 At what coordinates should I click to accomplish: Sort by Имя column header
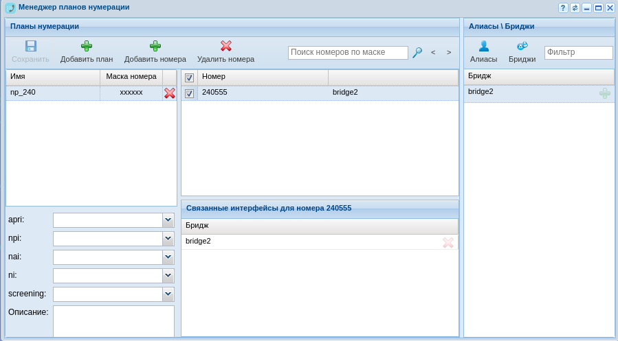click(53, 77)
